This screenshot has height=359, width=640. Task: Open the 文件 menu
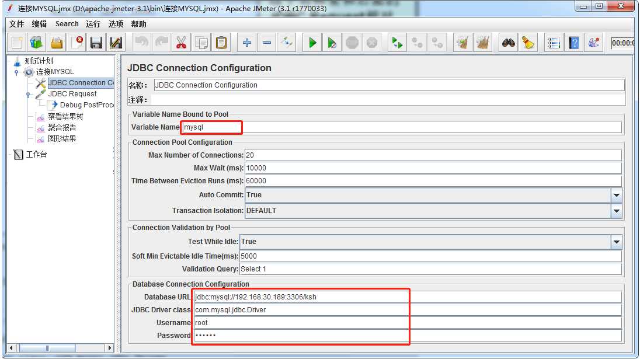coord(17,24)
